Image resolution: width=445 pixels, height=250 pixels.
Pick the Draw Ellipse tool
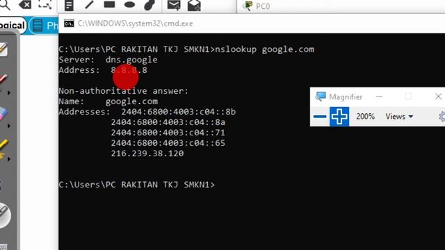[130, 5]
